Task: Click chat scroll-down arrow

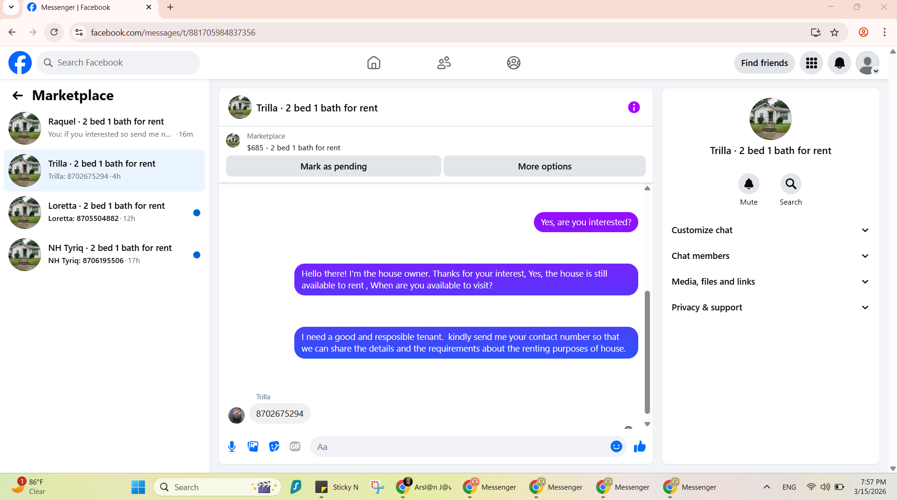Action: (x=647, y=424)
